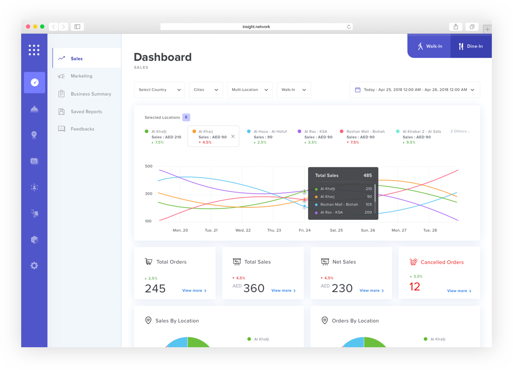This screenshot has width=513, height=370.
Task: Open the inventory box sidebar icon
Action: pyautogui.click(x=35, y=240)
